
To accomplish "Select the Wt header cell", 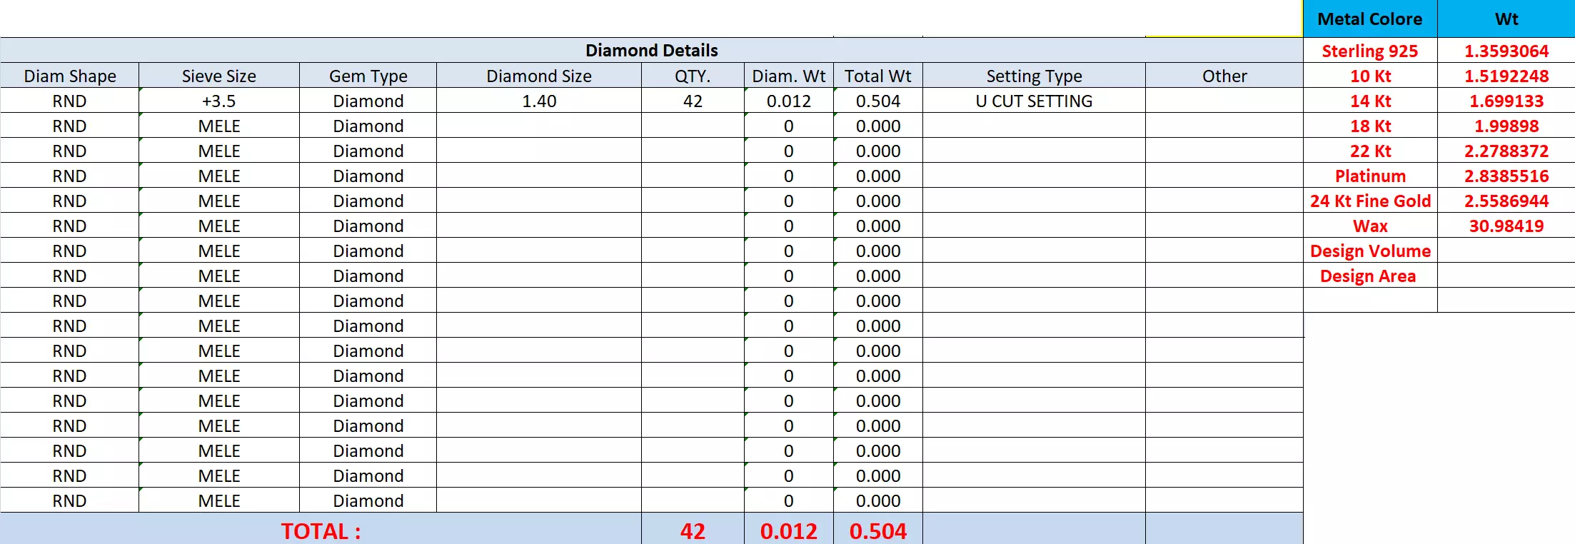I will click(1506, 19).
